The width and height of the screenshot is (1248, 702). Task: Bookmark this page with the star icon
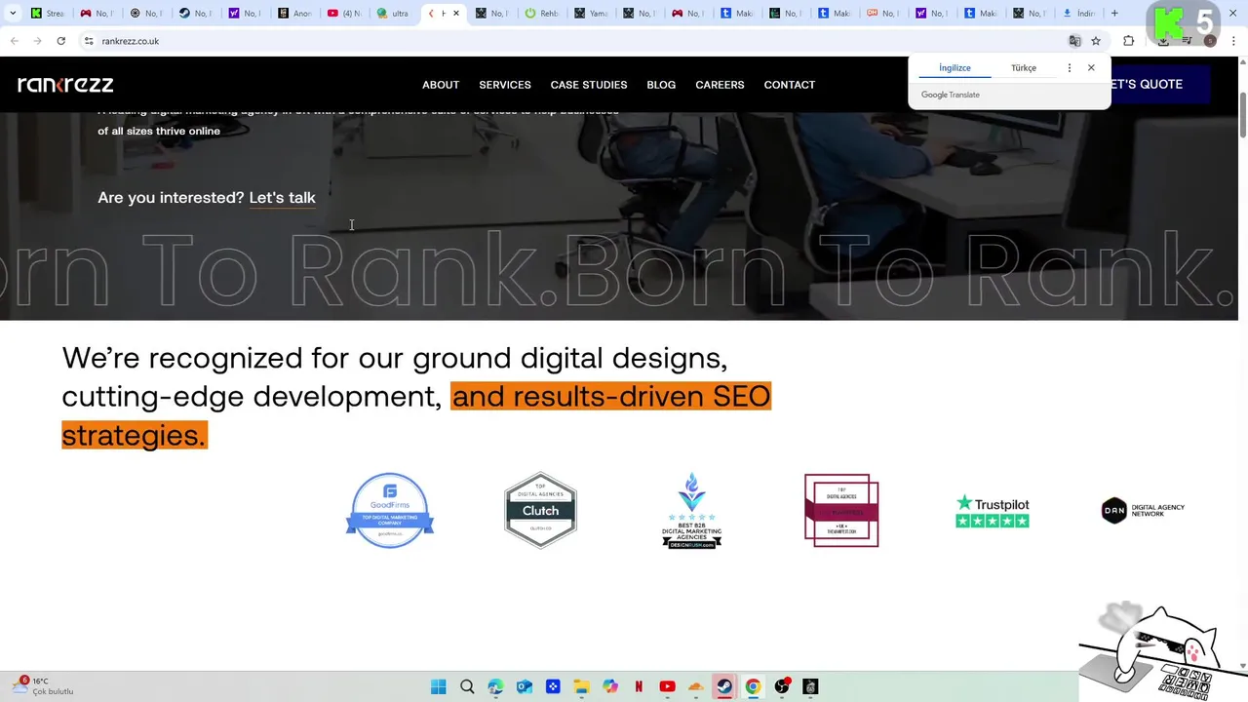1096,41
